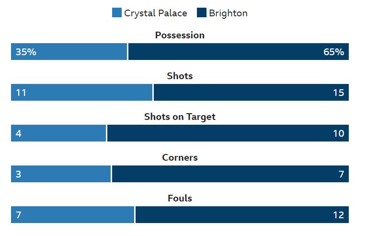Image resolution: width=367 pixels, height=236 pixels.
Task: Click the Brighton legend color swatch
Action: [202, 12]
